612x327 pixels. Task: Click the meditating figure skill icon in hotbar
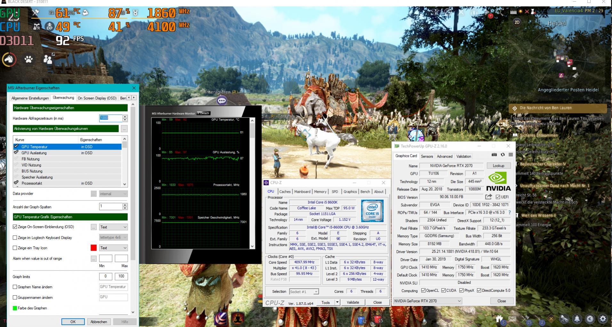coord(238,318)
